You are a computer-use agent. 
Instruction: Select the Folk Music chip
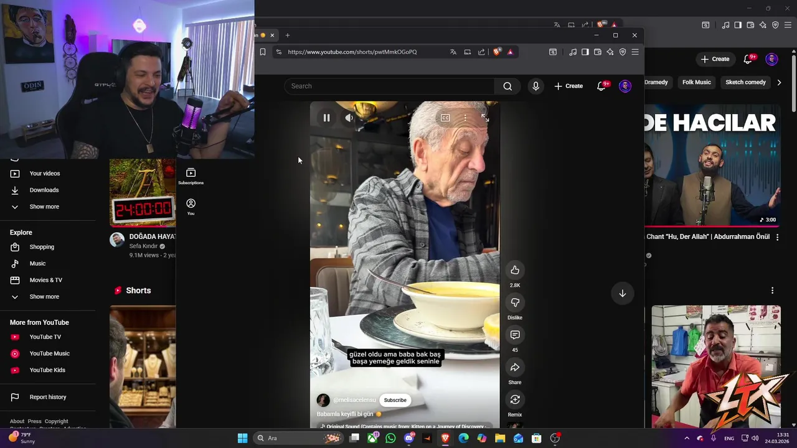(696, 82)
